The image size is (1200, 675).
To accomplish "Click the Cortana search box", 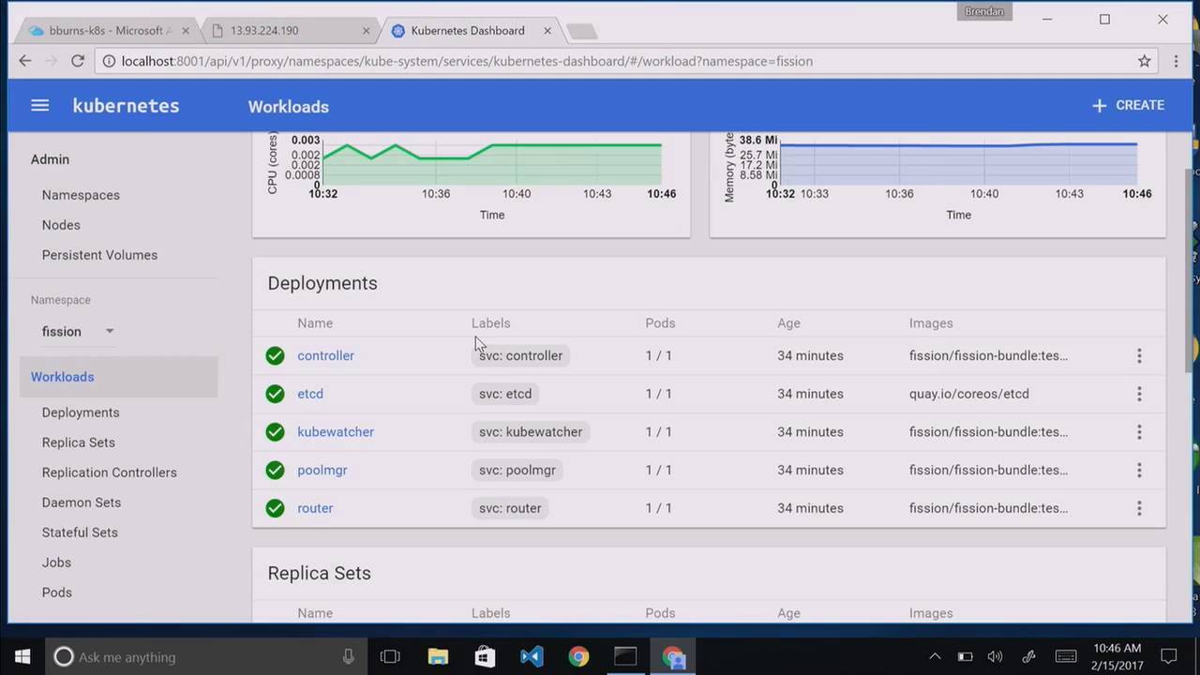I will [x=208, y=656].
